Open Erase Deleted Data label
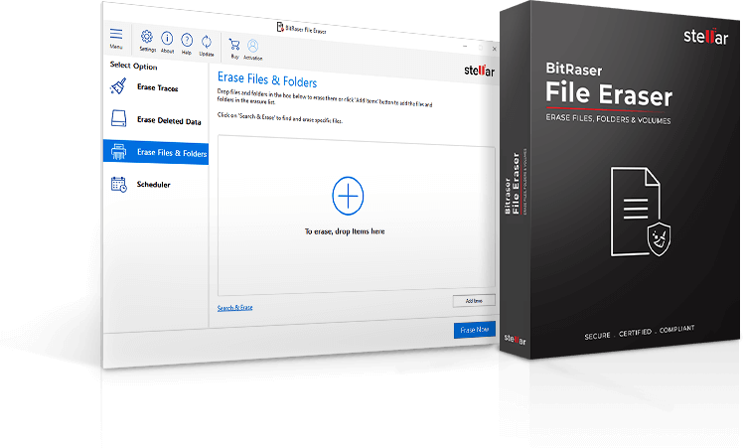This screenshot has height=448, width=743. (169, 120)
